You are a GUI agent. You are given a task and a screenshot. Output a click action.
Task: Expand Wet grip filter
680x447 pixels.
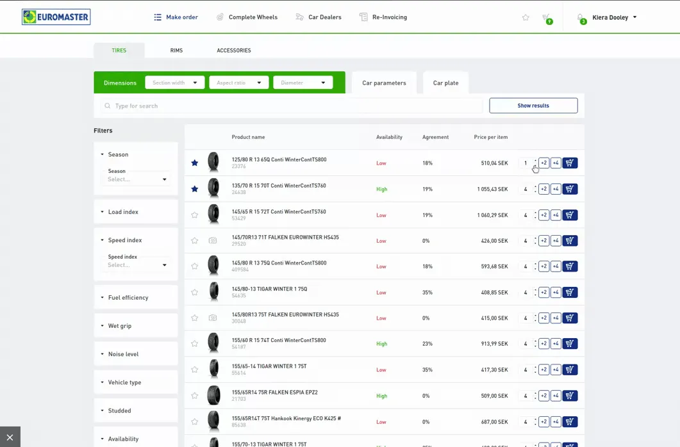coord(136,326)
